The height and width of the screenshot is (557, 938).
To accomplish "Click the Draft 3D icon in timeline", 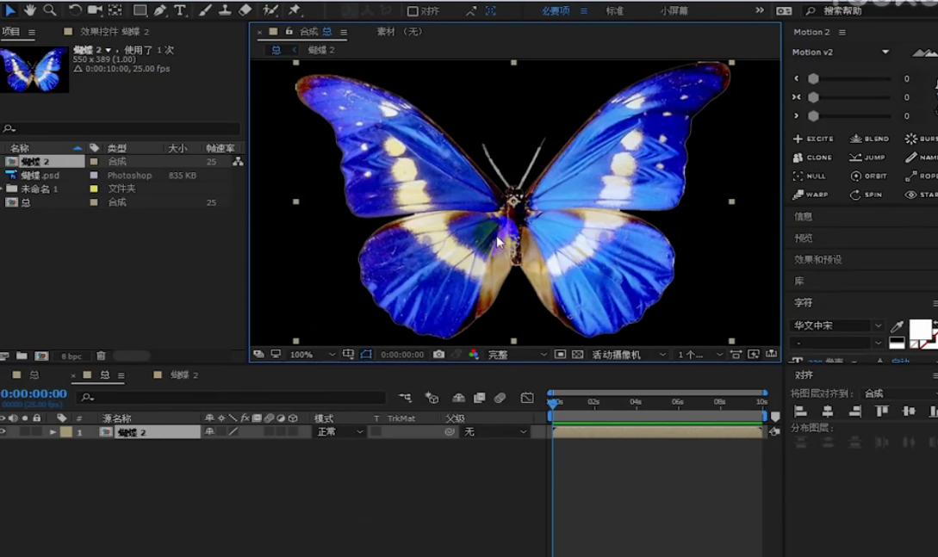I will coord(432,398).
